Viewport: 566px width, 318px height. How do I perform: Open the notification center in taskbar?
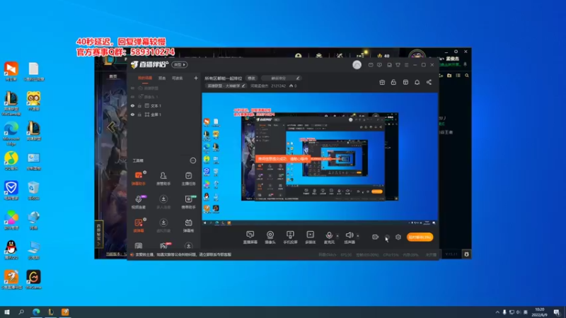point(557,312)
